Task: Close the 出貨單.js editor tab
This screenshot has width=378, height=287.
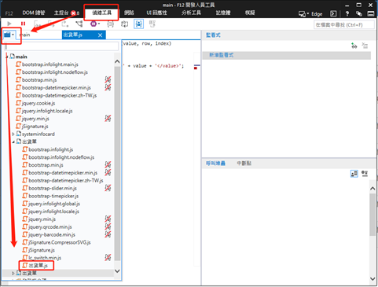Action: tap(100, 35)
